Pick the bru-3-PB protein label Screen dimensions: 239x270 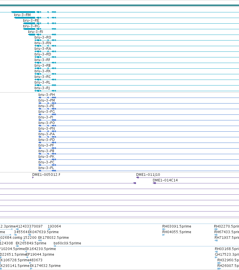tap(46, 151)
